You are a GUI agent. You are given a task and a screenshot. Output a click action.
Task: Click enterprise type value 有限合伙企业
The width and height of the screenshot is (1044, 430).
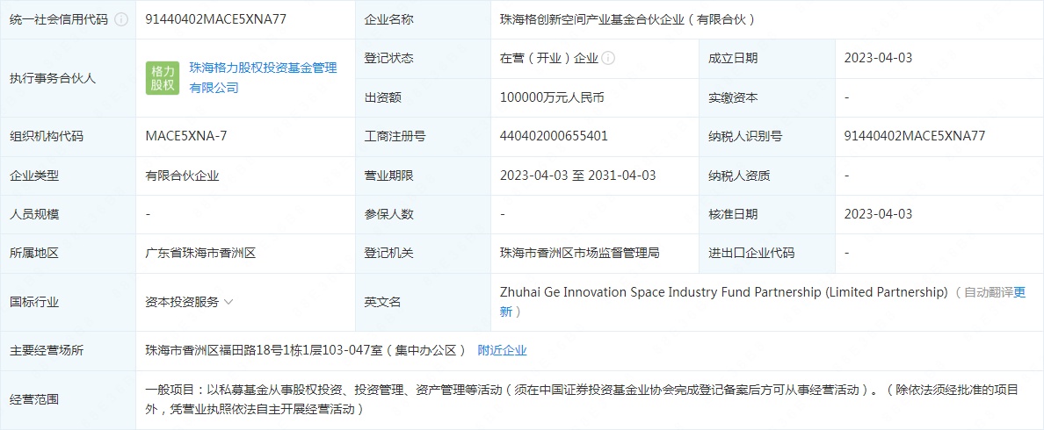183,176
